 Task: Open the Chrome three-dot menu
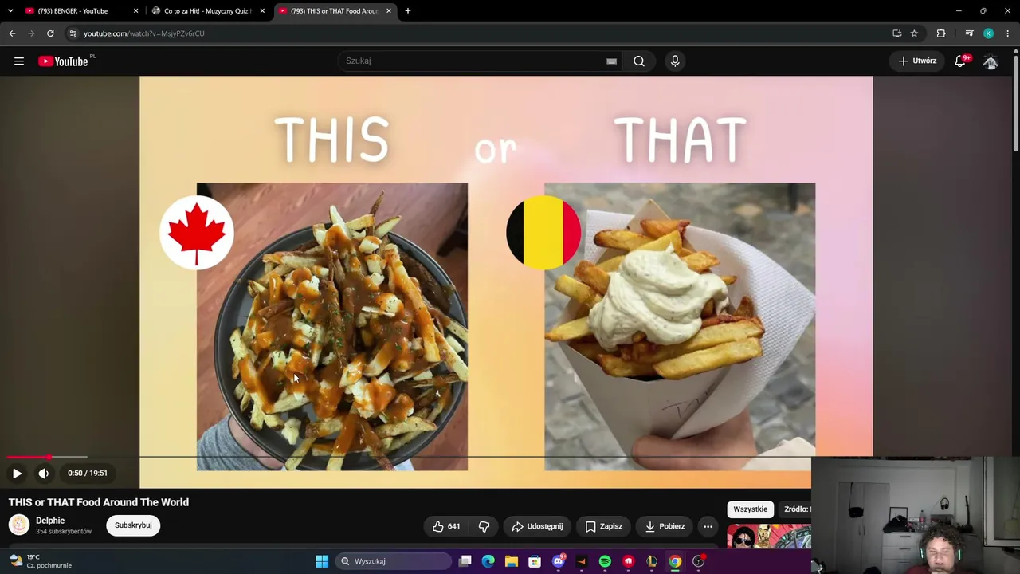click(x=1008, y=33)
